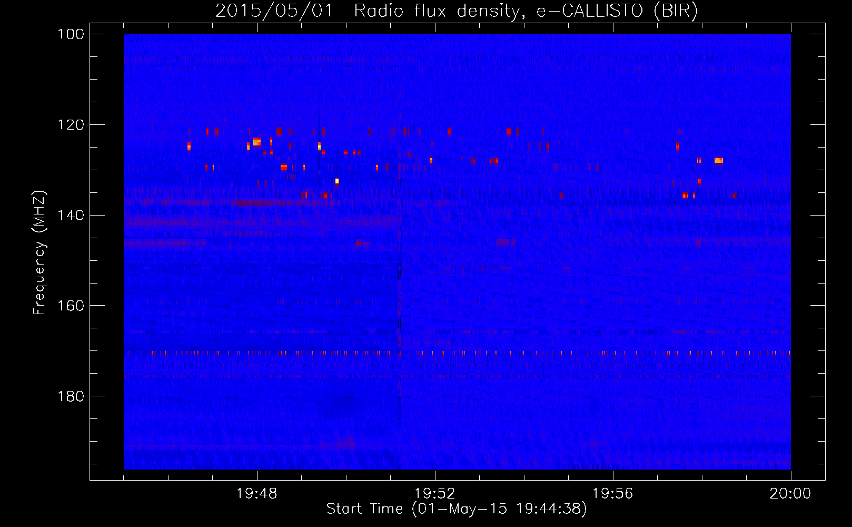This screenshot has width=852, height=527.
Task: Click the 19:52 time tick label
Action: (x=435, y=494)
